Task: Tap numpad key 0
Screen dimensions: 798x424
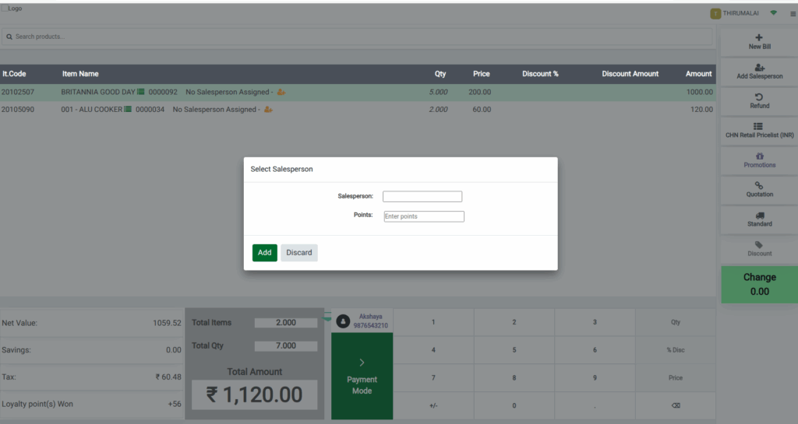Action: [x=514, y=405]
